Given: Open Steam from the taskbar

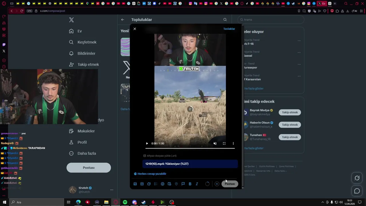Looking at the screenshot, I should (x=144, y=202).
